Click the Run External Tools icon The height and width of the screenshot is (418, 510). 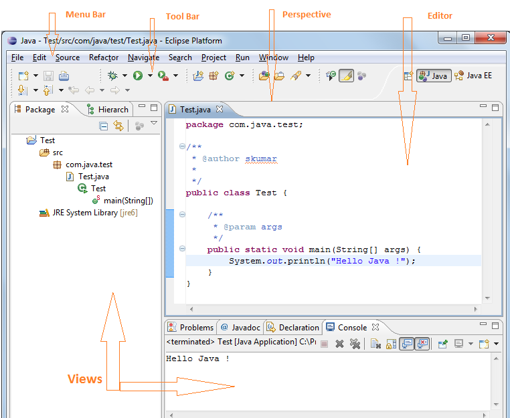(x=163, y=76)
